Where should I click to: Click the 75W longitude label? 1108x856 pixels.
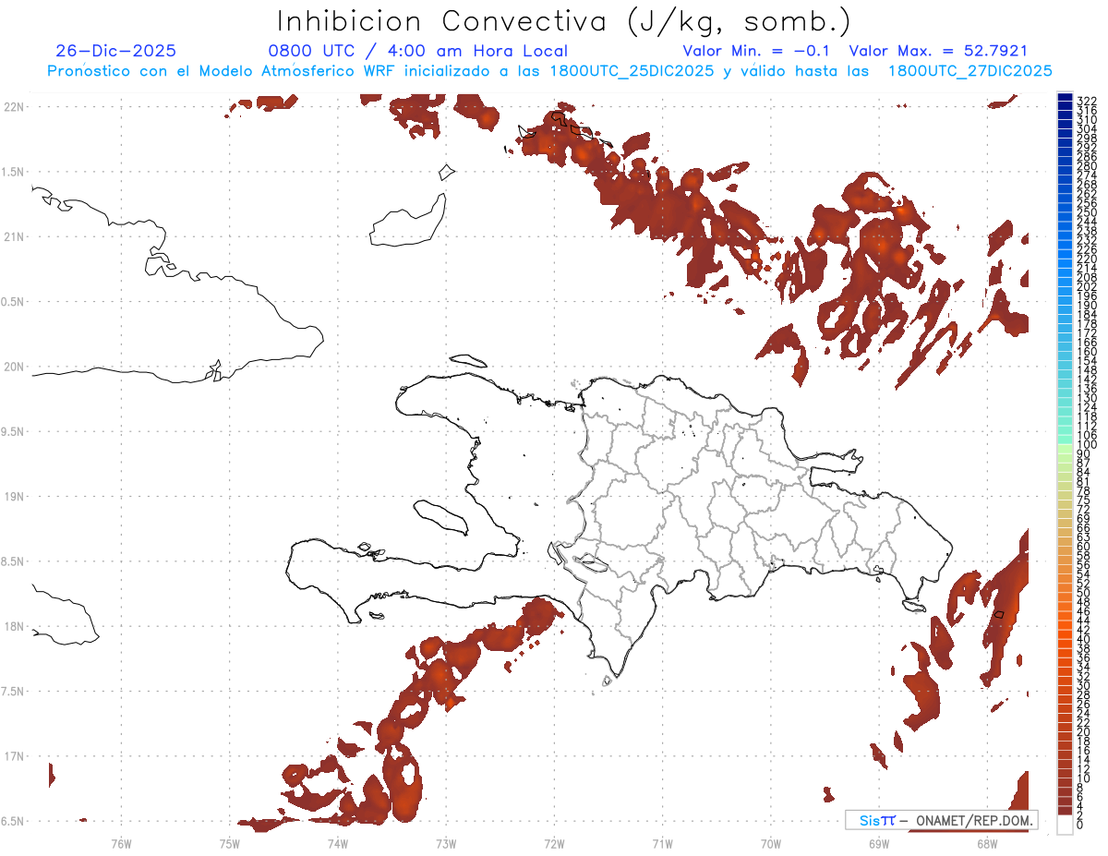tap(229, 842)
